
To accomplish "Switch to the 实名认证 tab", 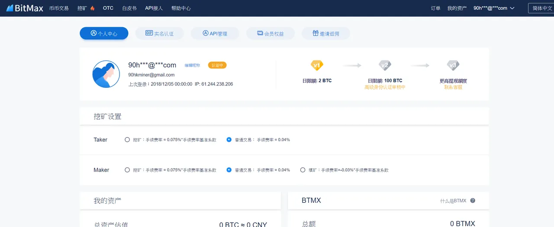I will click(159, 33).
